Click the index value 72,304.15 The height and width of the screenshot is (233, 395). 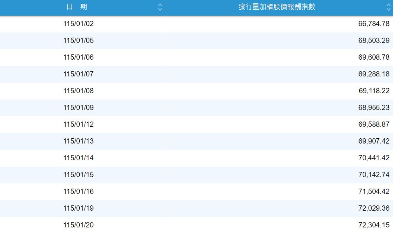point(374,225)
